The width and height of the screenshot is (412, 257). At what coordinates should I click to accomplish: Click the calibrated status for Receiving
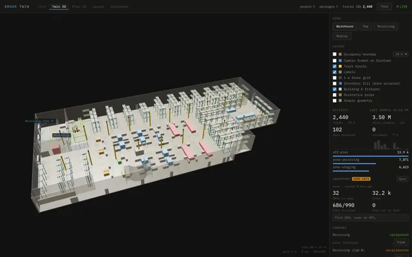pyautogui.click(x=399, y=235)
